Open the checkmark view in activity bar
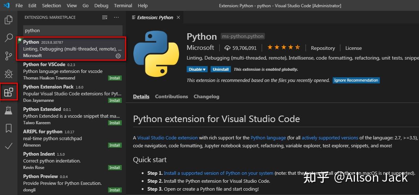The image size is (419, 195). click(9, 146)
